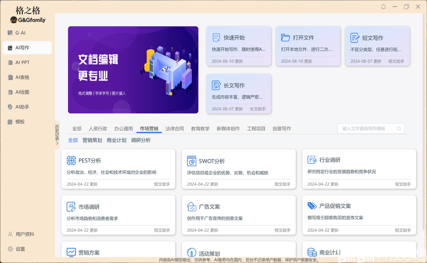Switch to the 教育教学 tab
Image resolution: width=427 pixels, height=263 pixels.
click(200, 129)
